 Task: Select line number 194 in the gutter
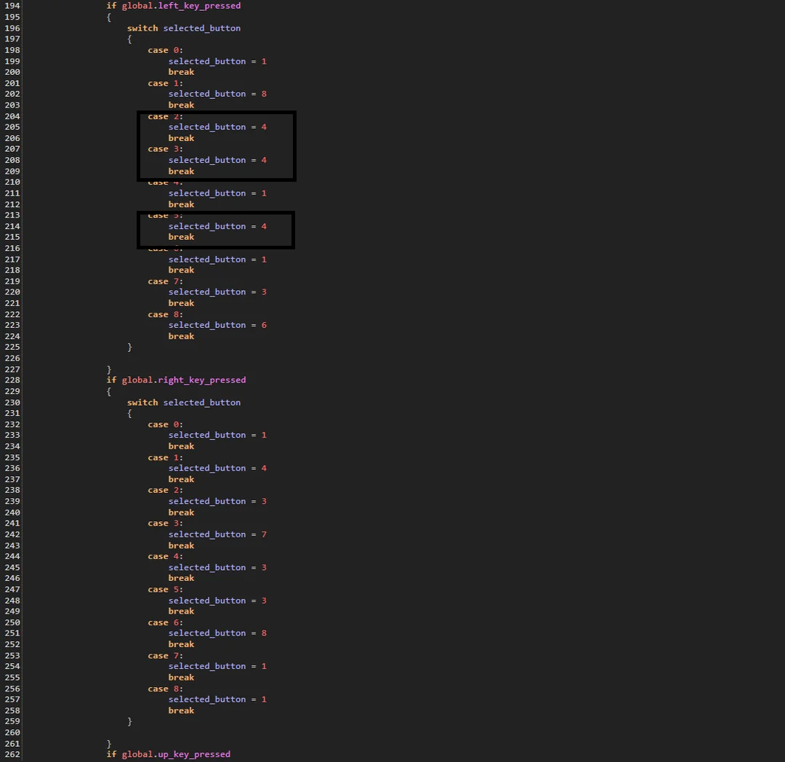[12, 6]
